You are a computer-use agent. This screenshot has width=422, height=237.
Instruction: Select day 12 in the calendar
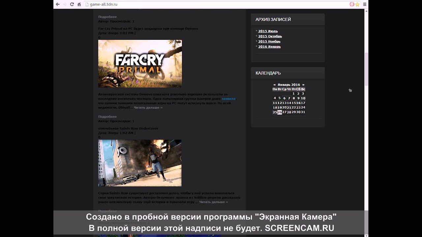point(280,103)
